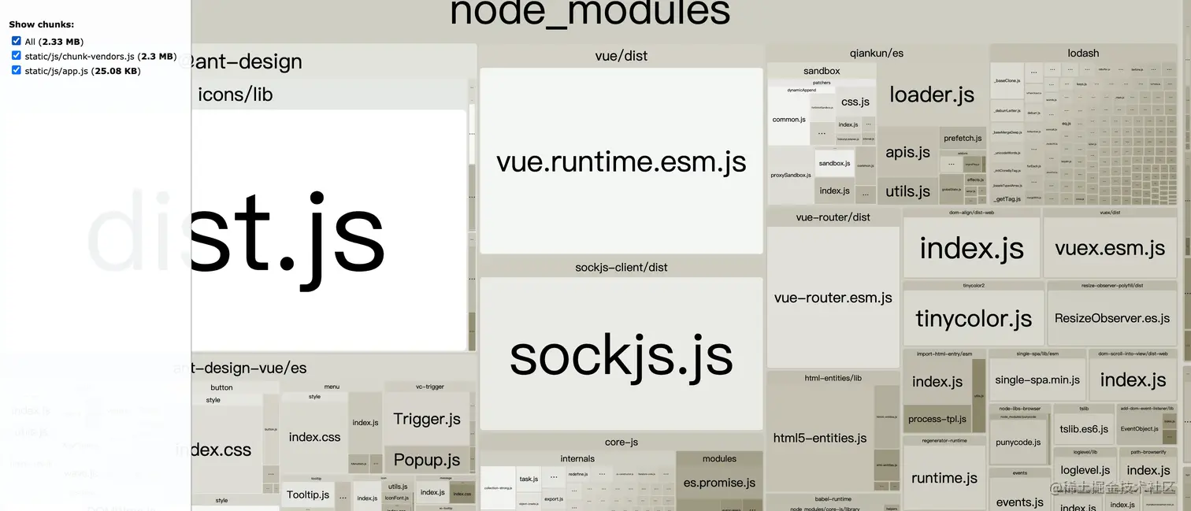Select the vue-router/dist group header
This screenshot has width=1191, height=511.
[833, 217]
